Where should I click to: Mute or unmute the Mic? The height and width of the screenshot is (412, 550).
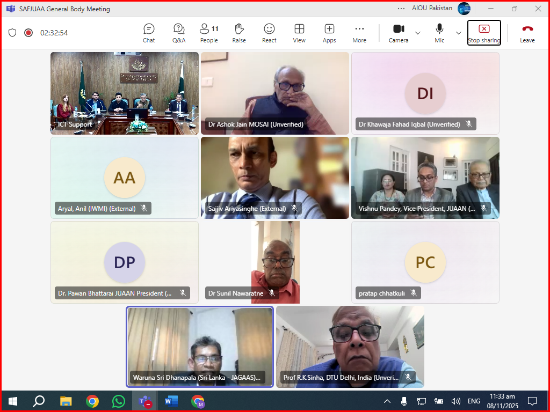click(x=439, y=33)
